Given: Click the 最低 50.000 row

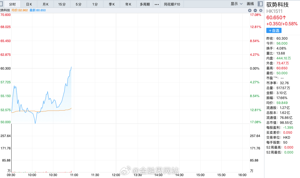Looking at the screenshot, I should 277,73.
